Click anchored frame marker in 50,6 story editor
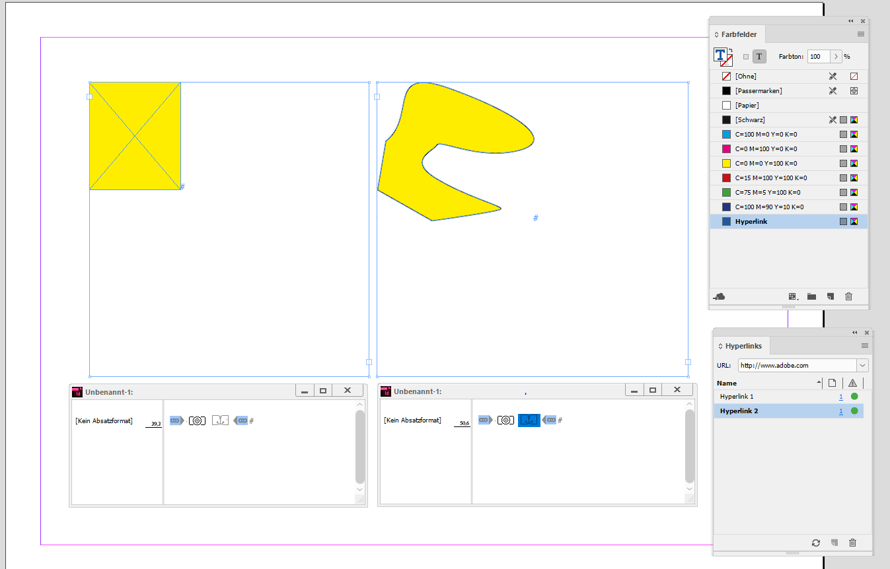890x569 pixels. [506, 420]
